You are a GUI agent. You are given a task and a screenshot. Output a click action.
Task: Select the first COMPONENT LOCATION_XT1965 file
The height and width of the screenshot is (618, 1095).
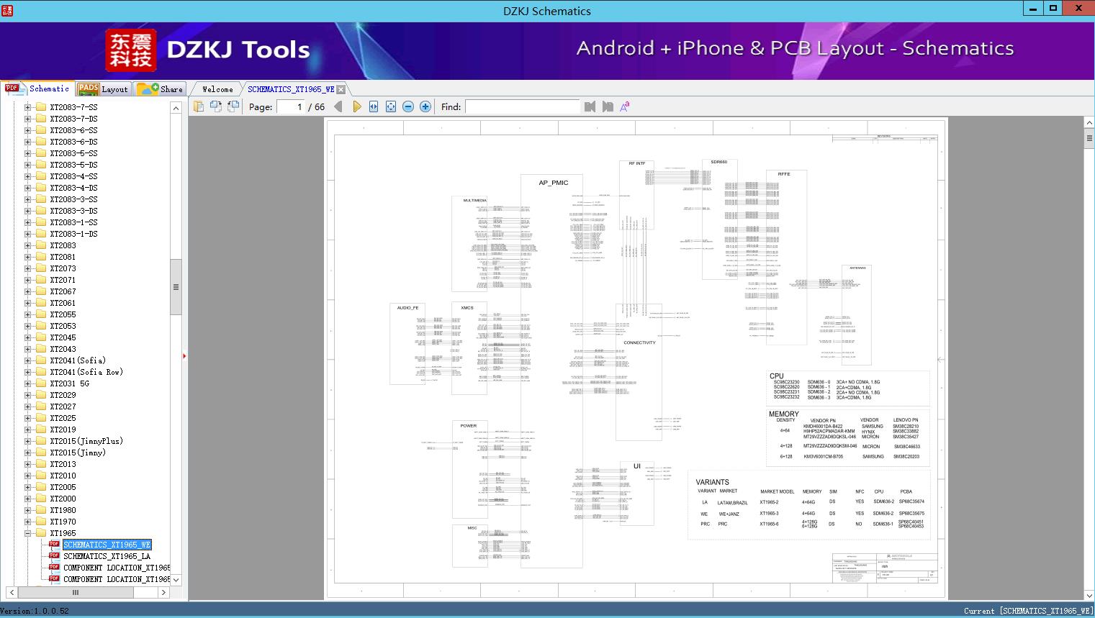(117, 568)
